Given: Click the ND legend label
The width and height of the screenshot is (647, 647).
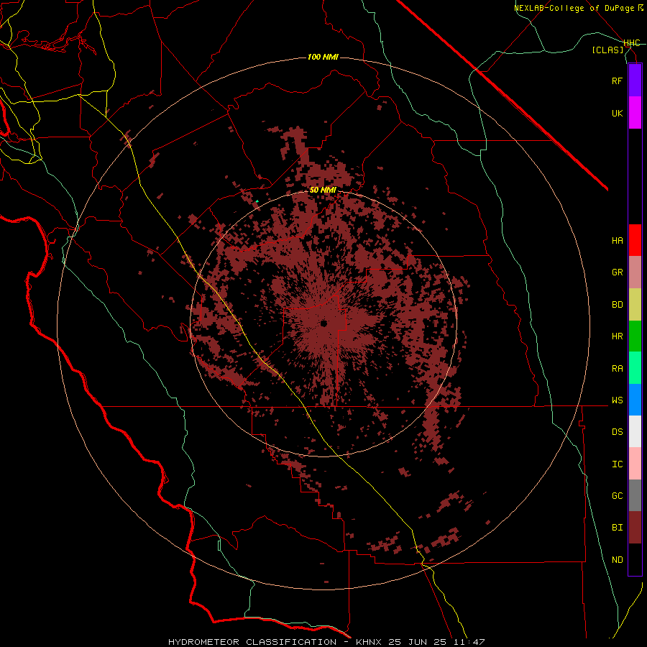Looking at the screenshot, I should (617, 559).
